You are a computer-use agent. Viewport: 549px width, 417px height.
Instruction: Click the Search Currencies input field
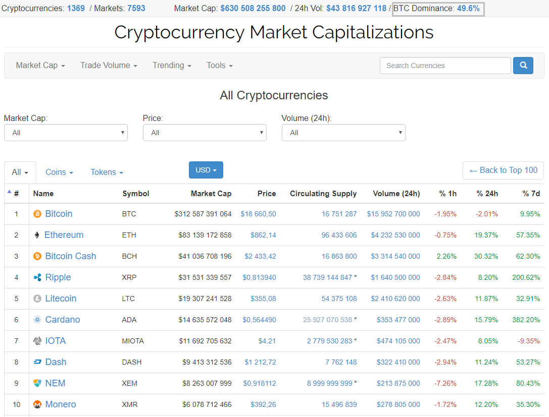point(445,66)
